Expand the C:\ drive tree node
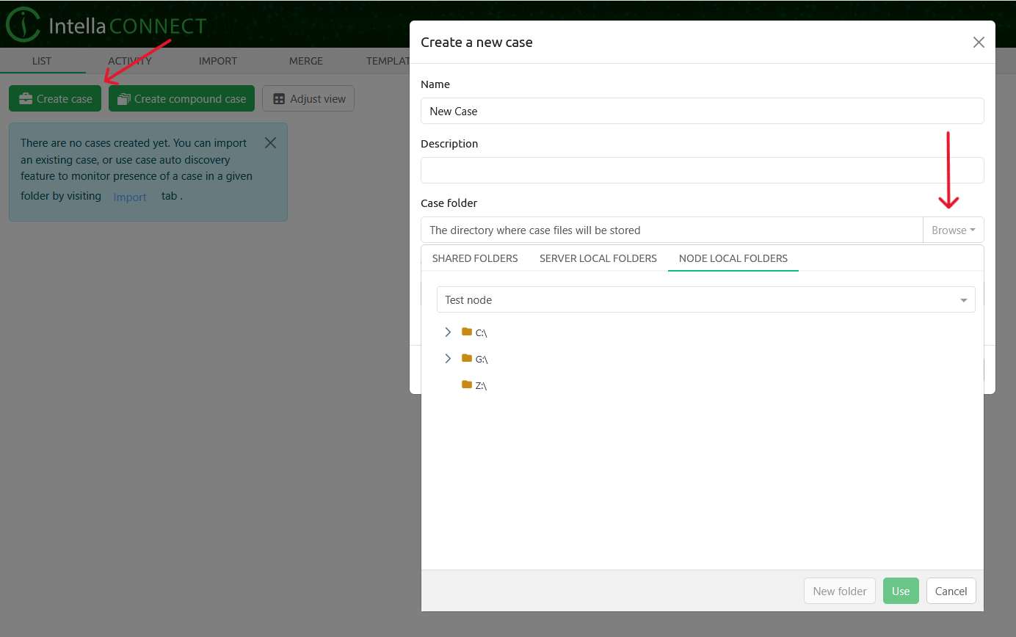 tap(448, 332)
